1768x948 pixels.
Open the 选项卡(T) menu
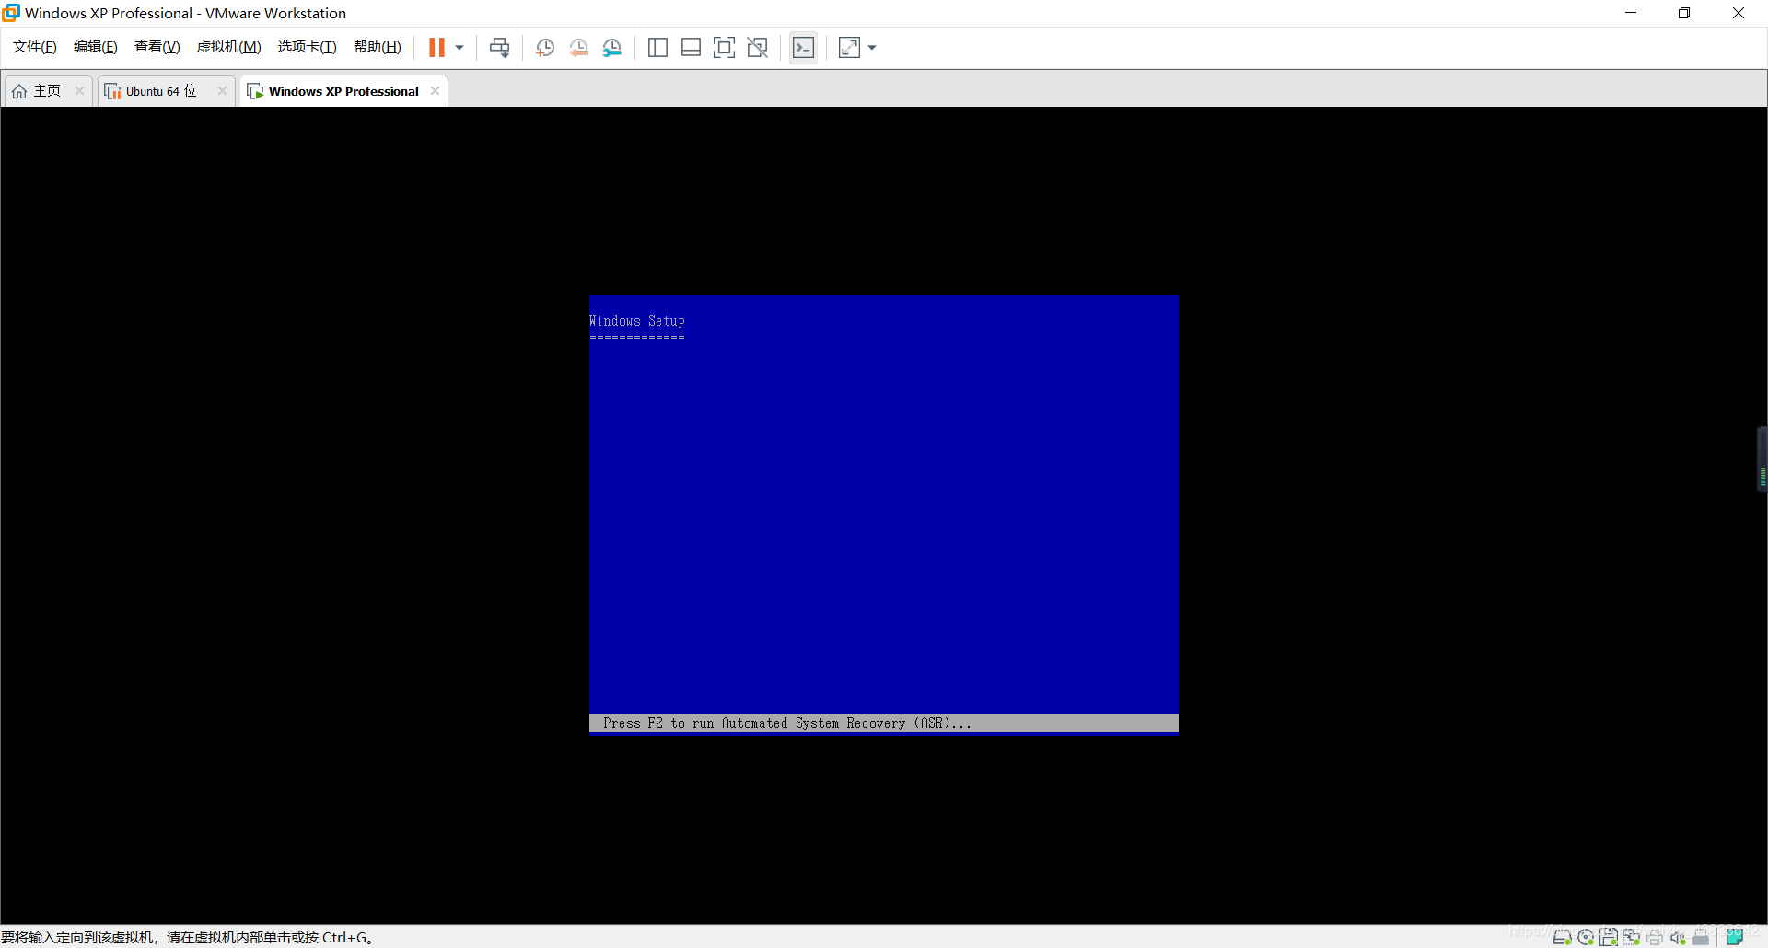[307, 47]
